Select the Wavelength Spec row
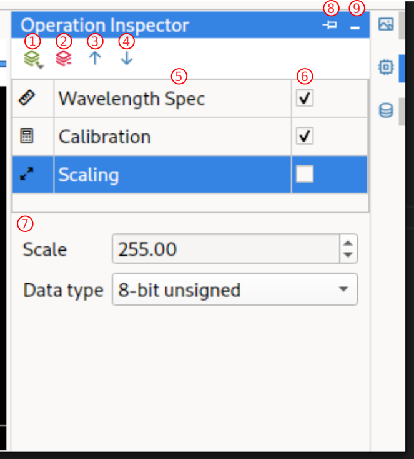Image resolution: width=414 pixels, height=459 pixels. point(172,99)
